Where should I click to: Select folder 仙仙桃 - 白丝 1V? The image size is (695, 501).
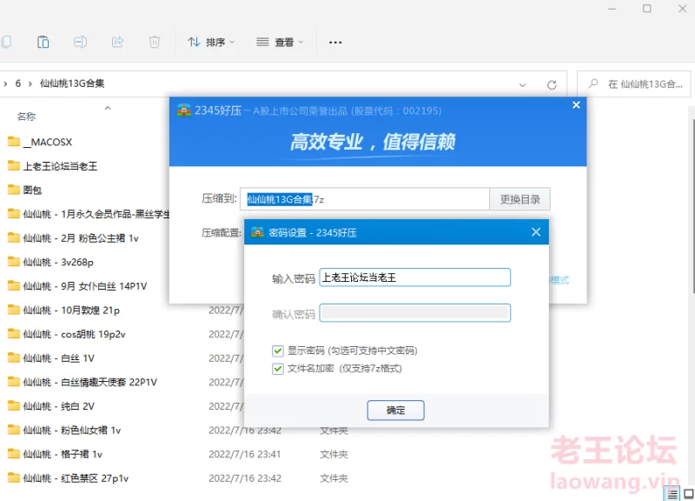58,358
